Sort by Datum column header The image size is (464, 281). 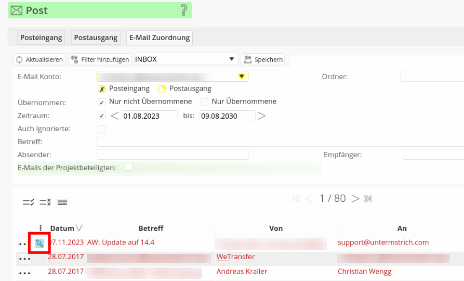(x=62, y=228)
